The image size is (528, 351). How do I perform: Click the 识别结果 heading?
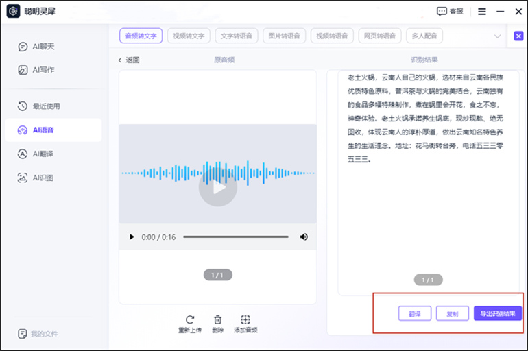point(424,60)
